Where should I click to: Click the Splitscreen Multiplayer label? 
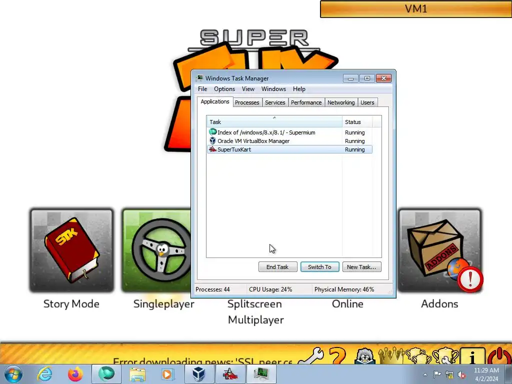click(x=255, y=312)
